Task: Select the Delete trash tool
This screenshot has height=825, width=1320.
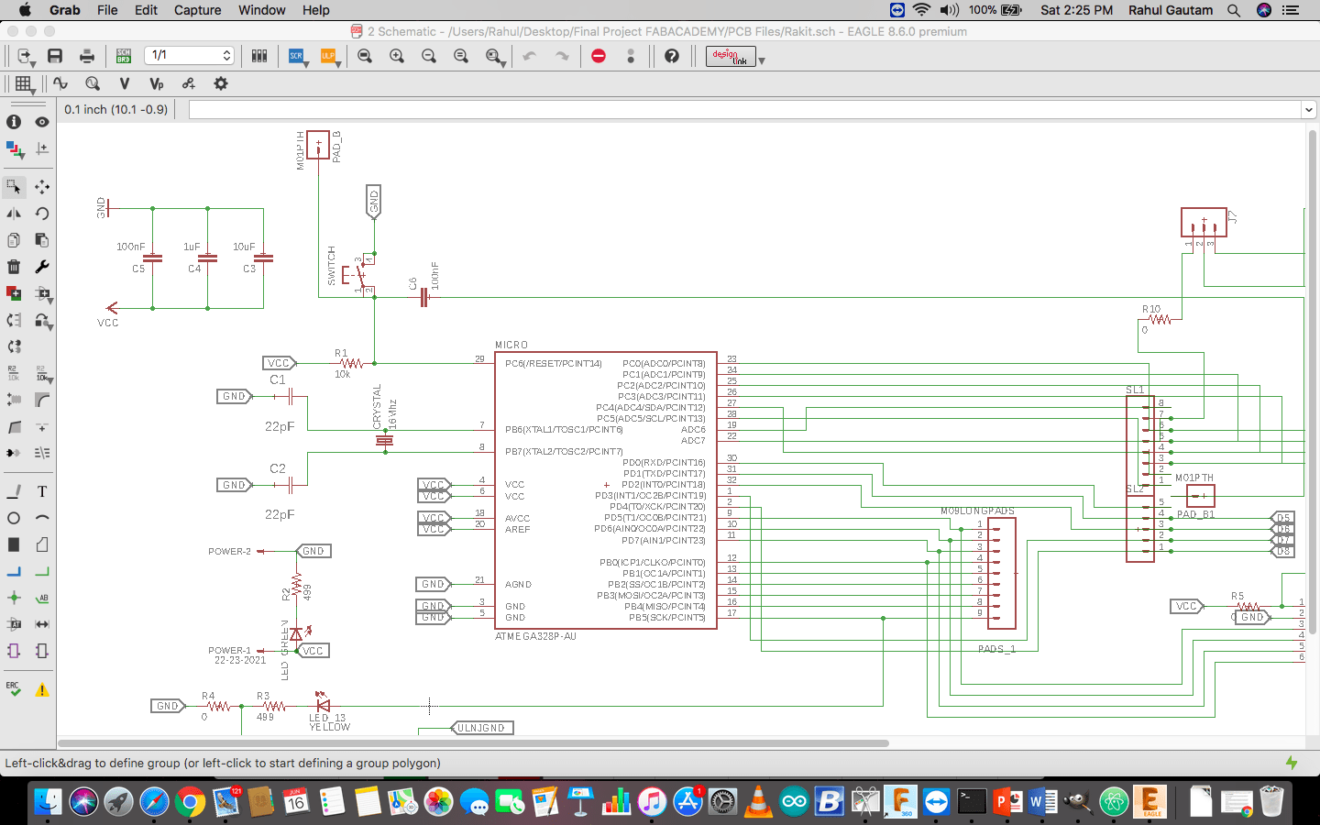Action: point(14,267)
